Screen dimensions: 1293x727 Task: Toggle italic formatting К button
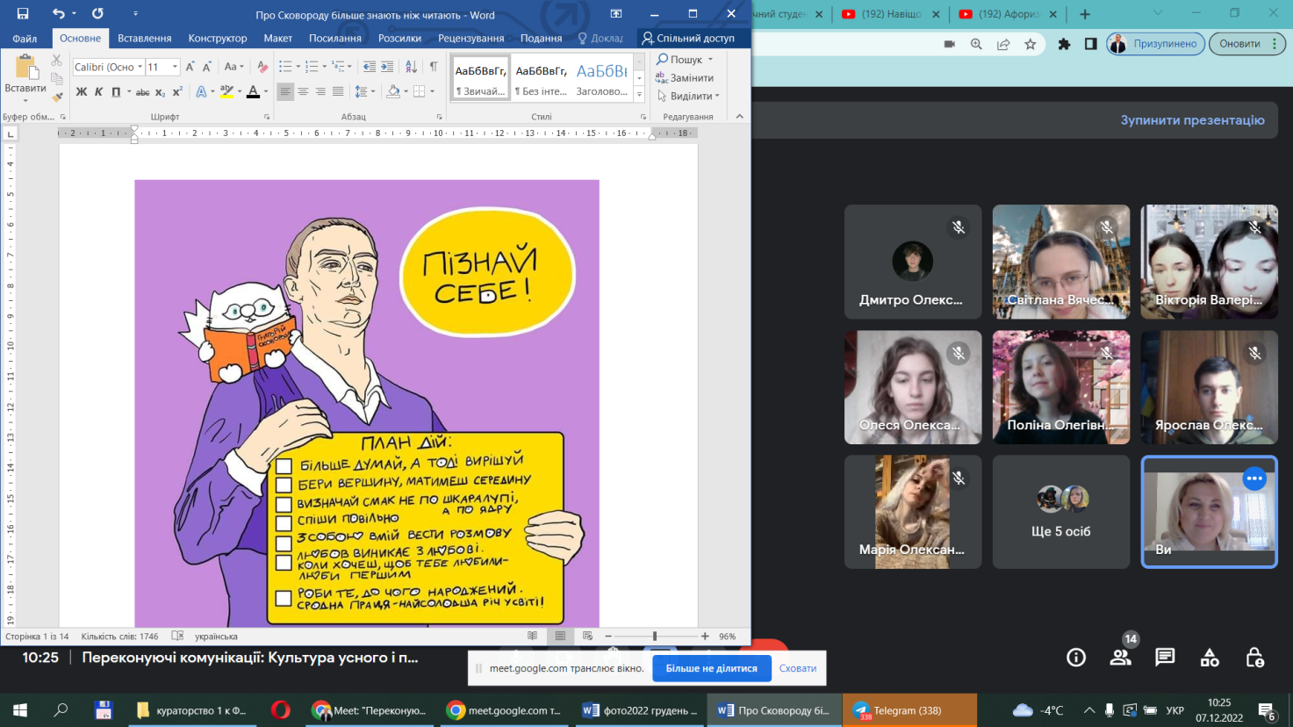pos(98,92)
